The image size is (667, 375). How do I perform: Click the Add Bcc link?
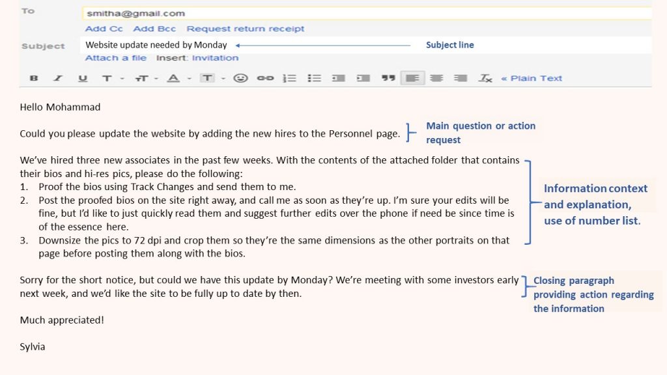click(x=154, y=29)
